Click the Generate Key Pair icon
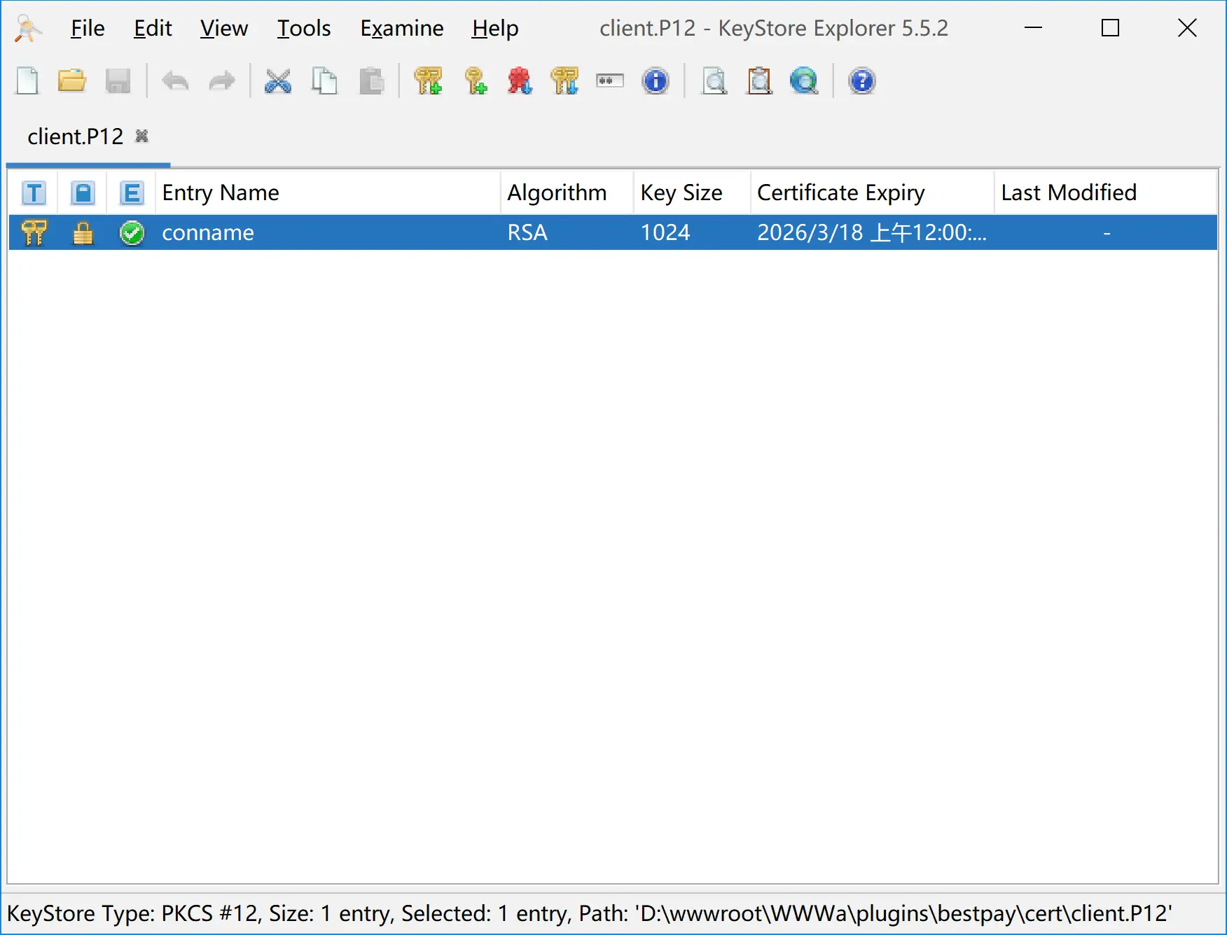This screenshot has height=935, width=1227. coord(428,81)
